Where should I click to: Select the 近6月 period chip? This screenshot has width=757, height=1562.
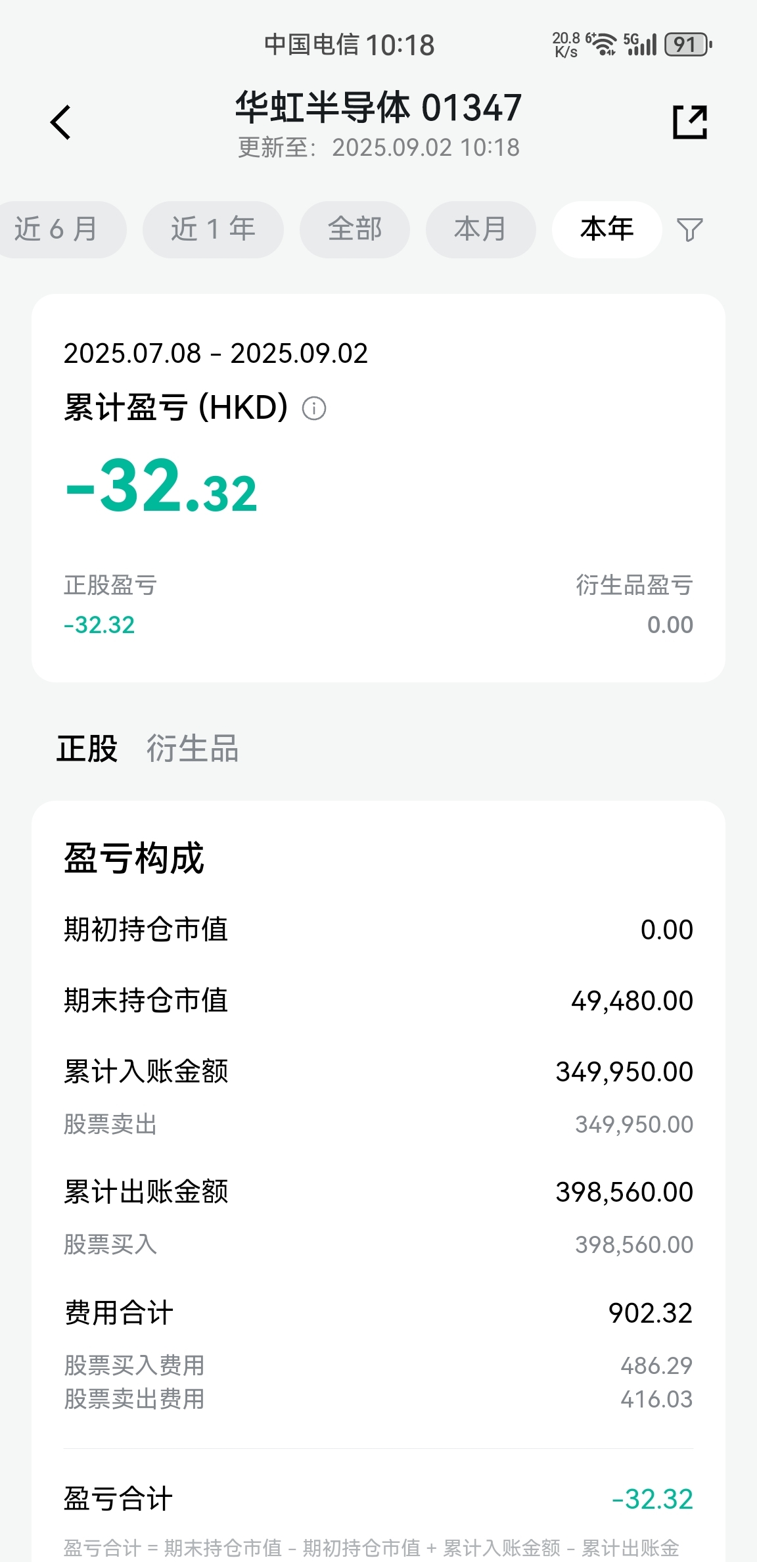tap(58, 229)
